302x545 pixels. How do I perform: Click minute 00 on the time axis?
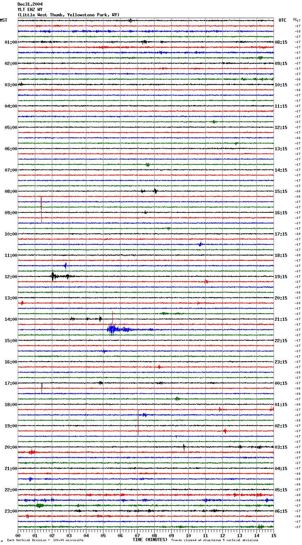pos(18,535)
